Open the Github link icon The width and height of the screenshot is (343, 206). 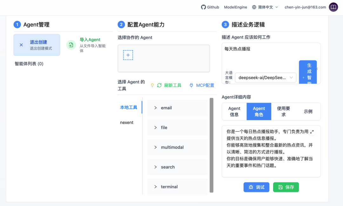click(x=204, y=7)
